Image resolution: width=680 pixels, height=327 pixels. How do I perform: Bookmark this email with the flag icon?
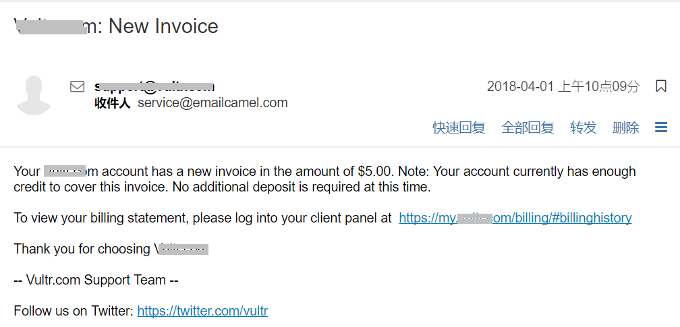660,86
